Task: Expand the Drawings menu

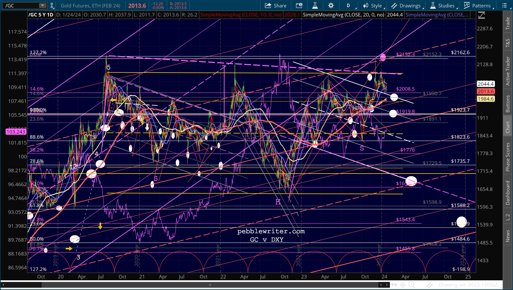Action: 407,5
